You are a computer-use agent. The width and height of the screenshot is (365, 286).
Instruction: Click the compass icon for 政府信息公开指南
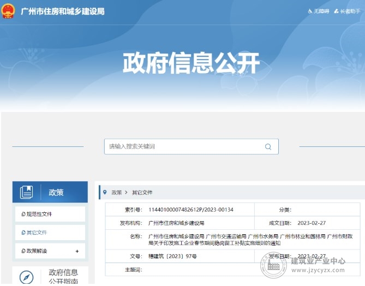pyautogui.click(x=26, y=277)
